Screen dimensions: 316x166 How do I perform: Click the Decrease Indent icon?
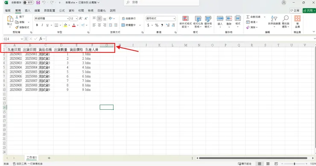tap(110, 25)
